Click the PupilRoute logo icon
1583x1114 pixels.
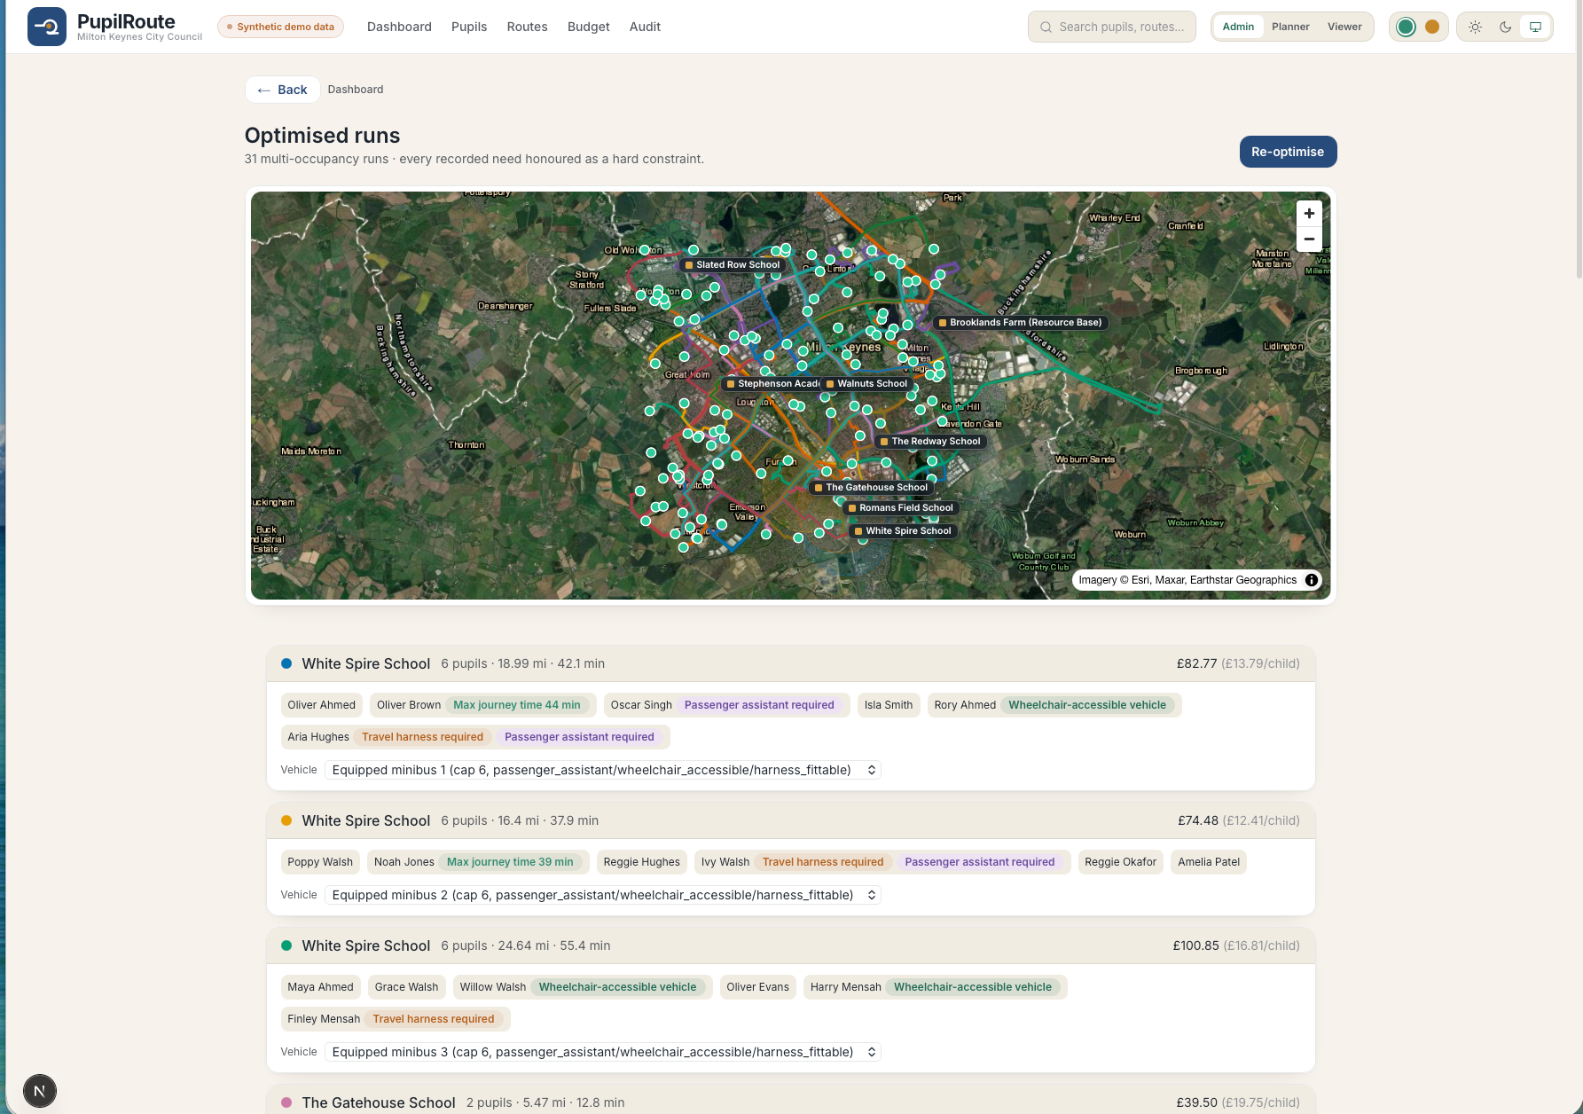tap(46, 27)
